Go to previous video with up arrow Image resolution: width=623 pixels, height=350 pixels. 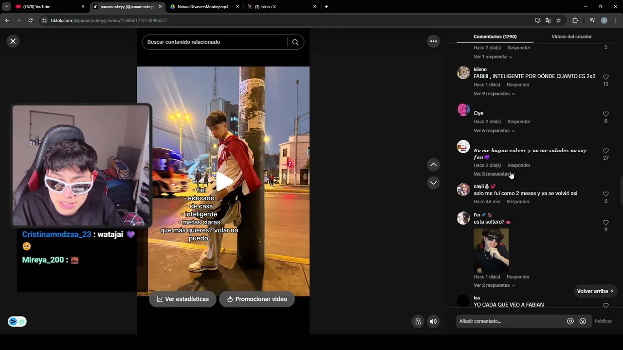coord(433,165)
